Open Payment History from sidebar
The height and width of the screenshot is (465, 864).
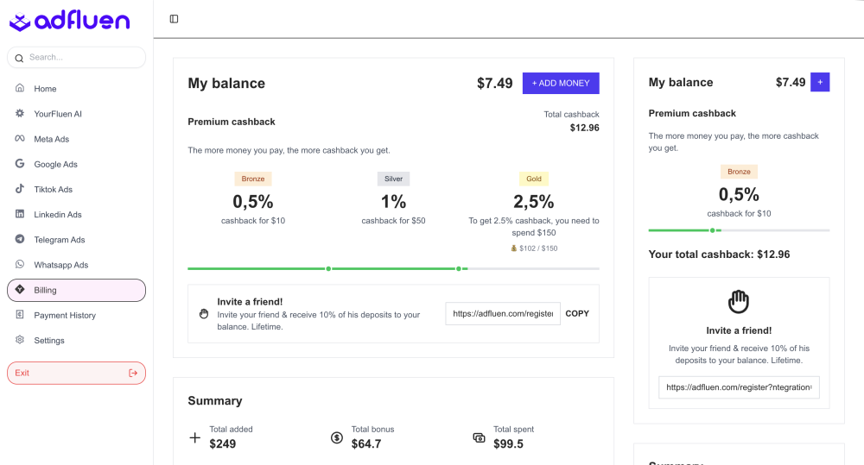point(65,316)
